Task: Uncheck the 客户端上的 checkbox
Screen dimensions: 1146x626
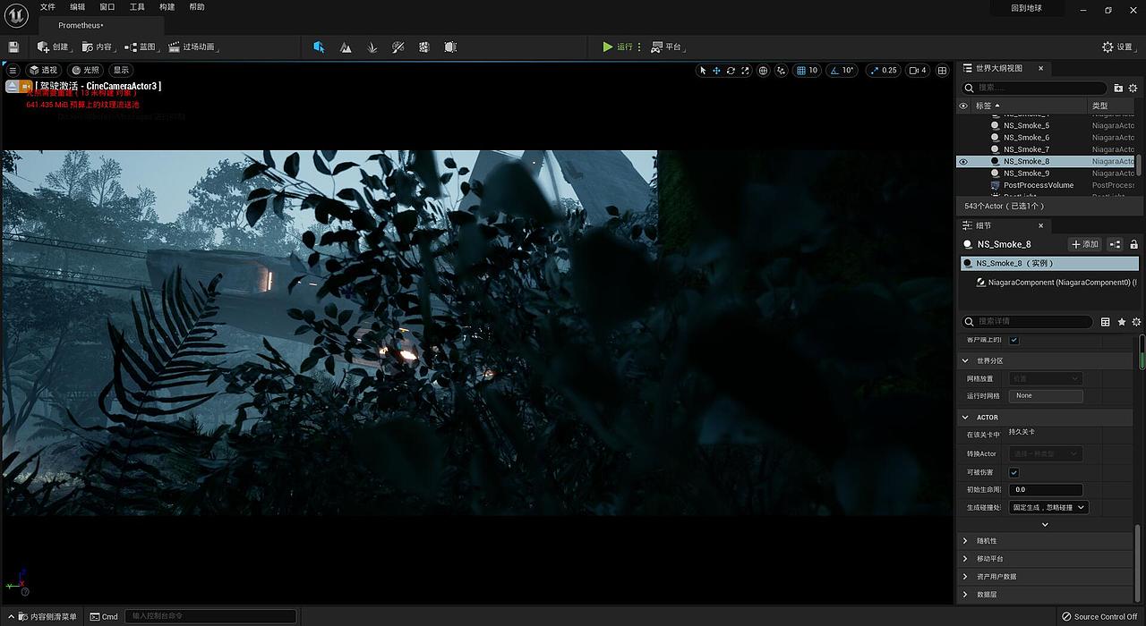Action: click(1013, 340)
